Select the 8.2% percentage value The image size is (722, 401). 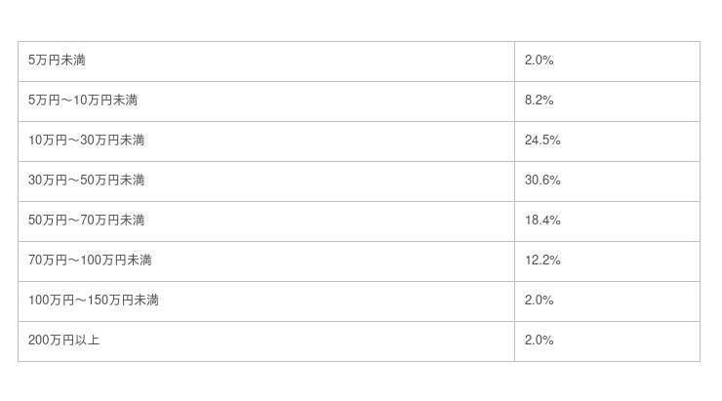coord(539,100)
